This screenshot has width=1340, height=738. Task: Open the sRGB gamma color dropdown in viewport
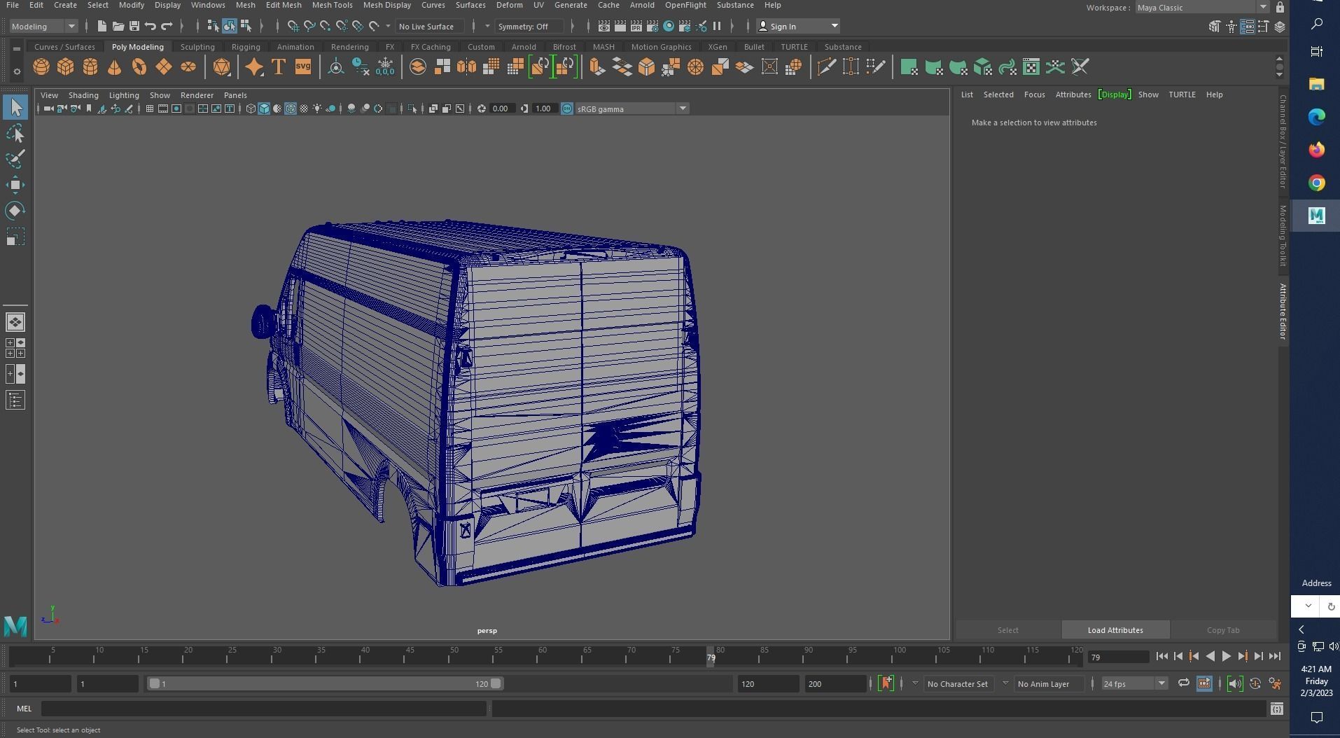[x=683, y=109]
